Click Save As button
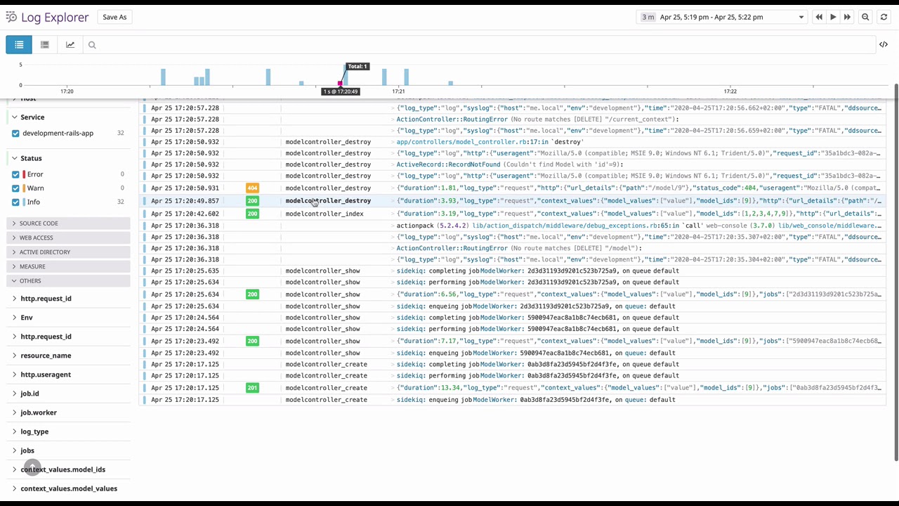 tap(114, 17)
